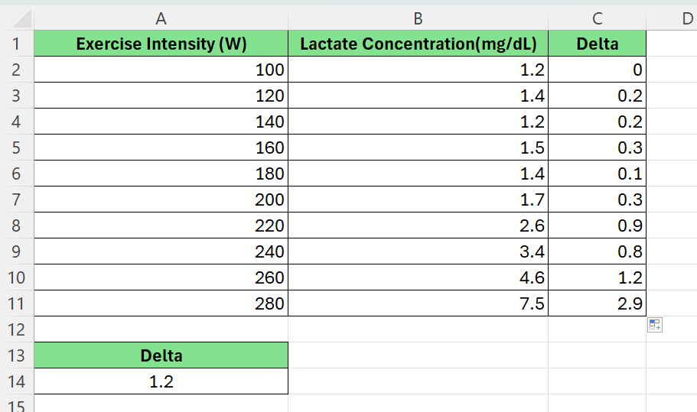Select row 7 header
Screen dimensions: 697x412
[16, 200]
